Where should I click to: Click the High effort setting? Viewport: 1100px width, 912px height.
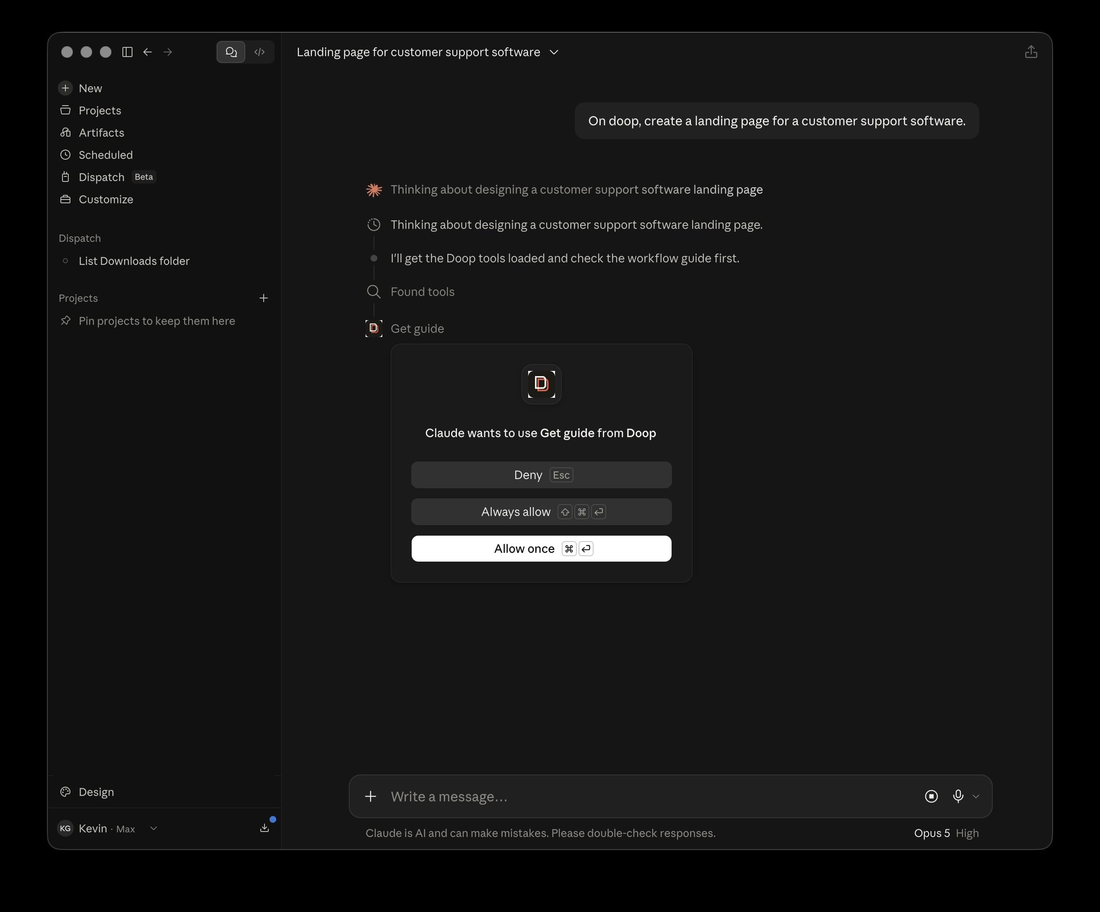tap(967, 833)
